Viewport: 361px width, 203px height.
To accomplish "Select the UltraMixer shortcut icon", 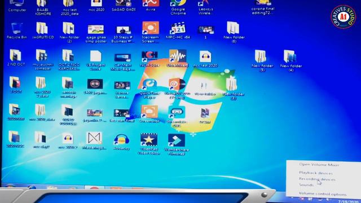I will (178, 59).
